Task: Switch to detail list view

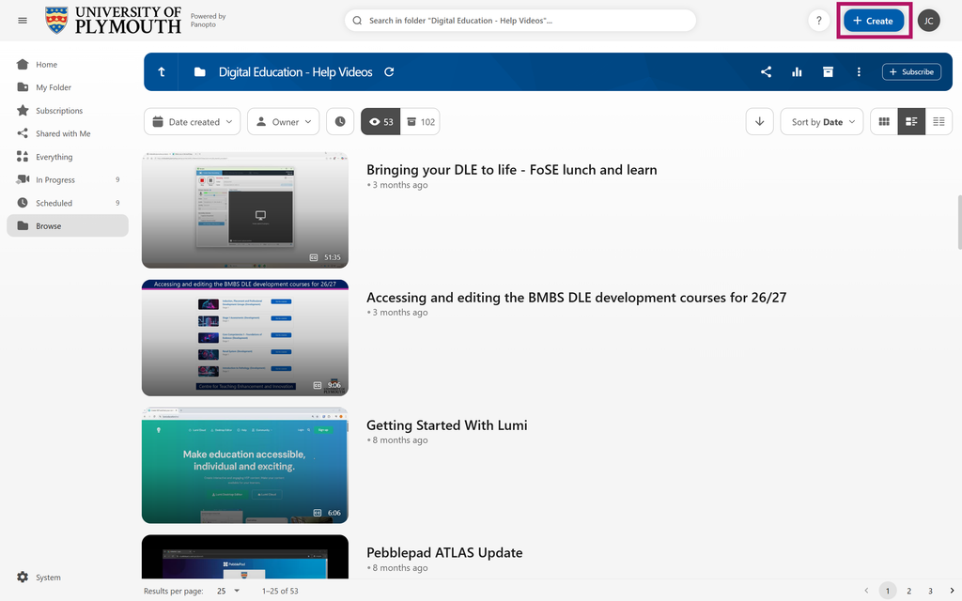Action: pos(911,121)
